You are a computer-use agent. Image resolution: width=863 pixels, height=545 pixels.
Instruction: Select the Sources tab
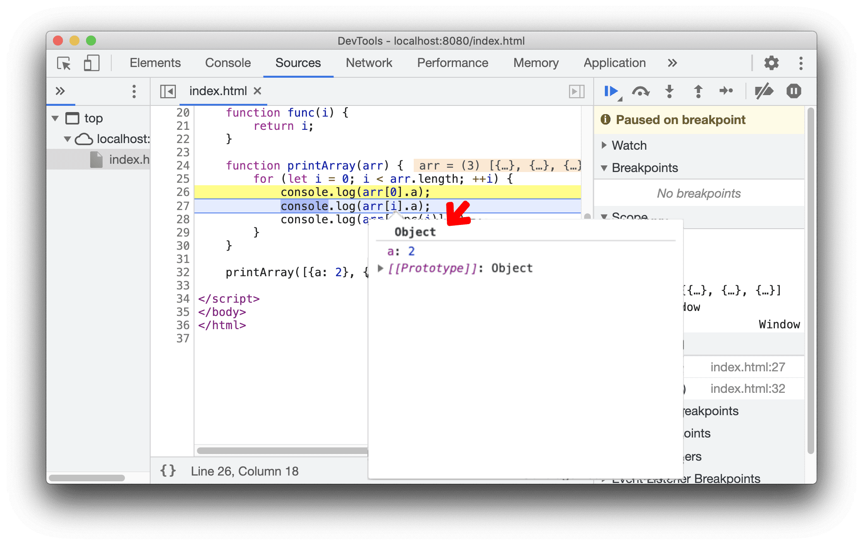(298, 62)
